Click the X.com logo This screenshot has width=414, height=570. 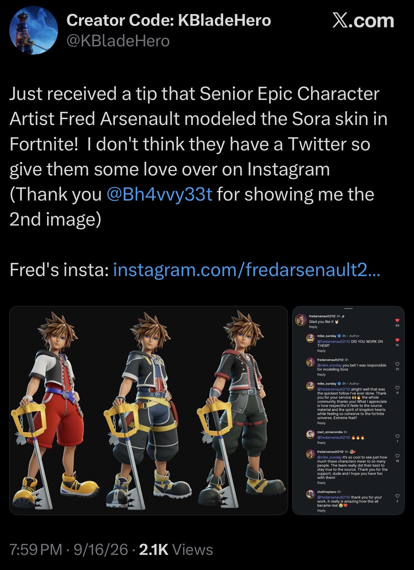coord(363,21)
